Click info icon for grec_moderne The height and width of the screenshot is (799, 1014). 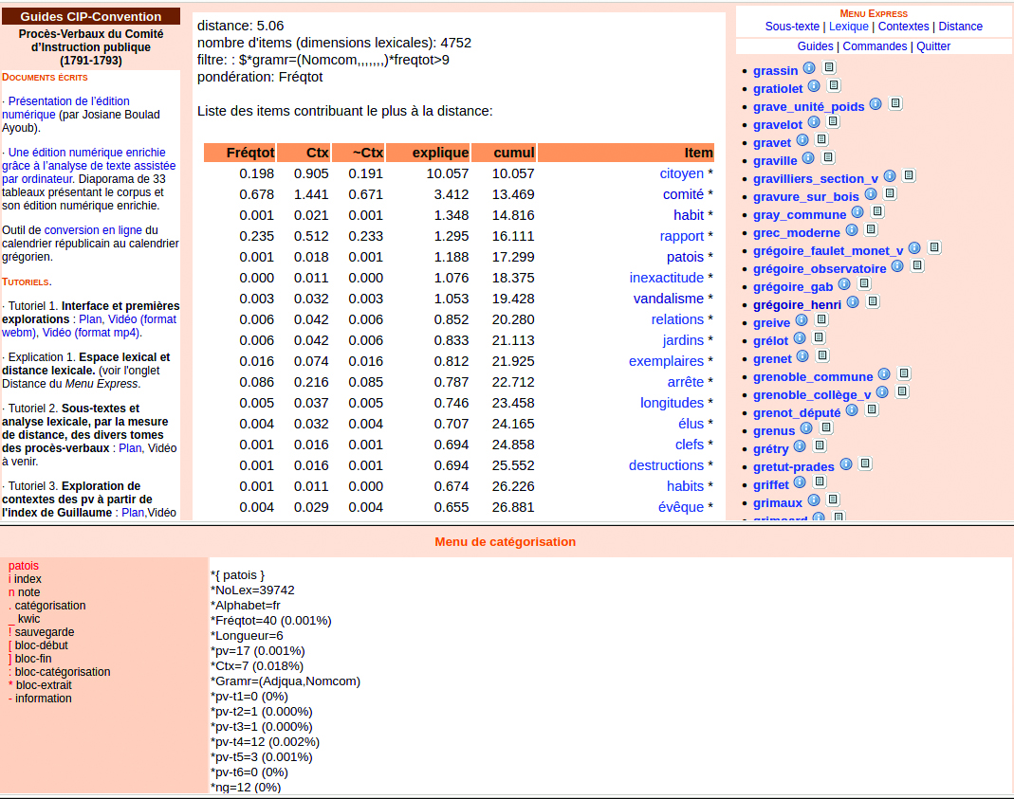852,230
